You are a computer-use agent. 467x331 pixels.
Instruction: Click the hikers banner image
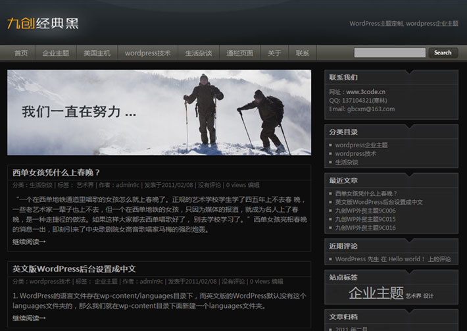(159, 113)
